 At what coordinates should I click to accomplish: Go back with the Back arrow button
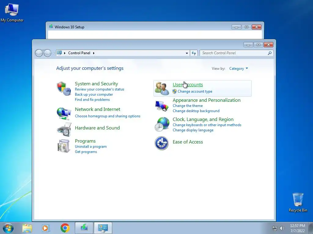coord(39,53)
